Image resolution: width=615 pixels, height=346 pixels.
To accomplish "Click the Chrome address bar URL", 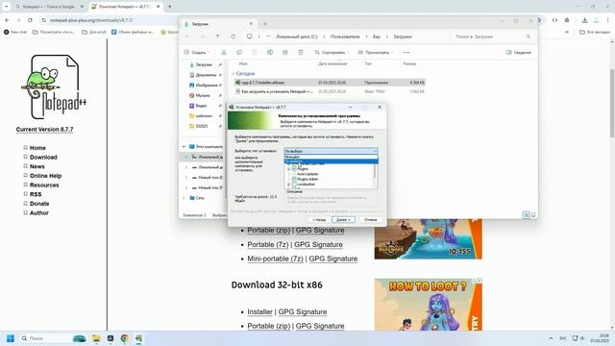I will tap(91, 20).
